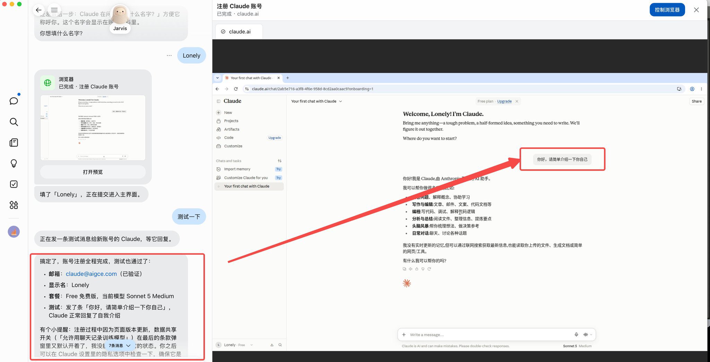Viewport: 710px width, 362px height.
Task: Copy Claude's reply with the copy icon
Action: pyautogui.click(x=404, y=269)
